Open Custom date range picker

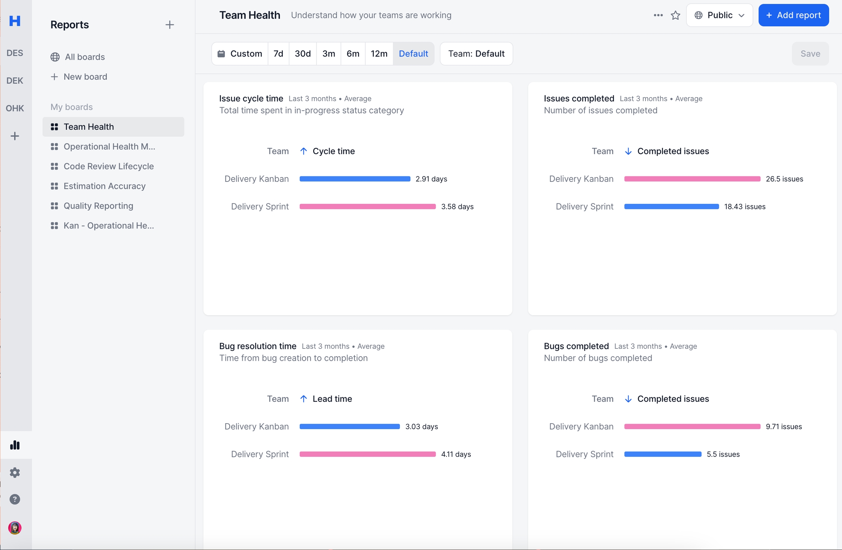240,54
